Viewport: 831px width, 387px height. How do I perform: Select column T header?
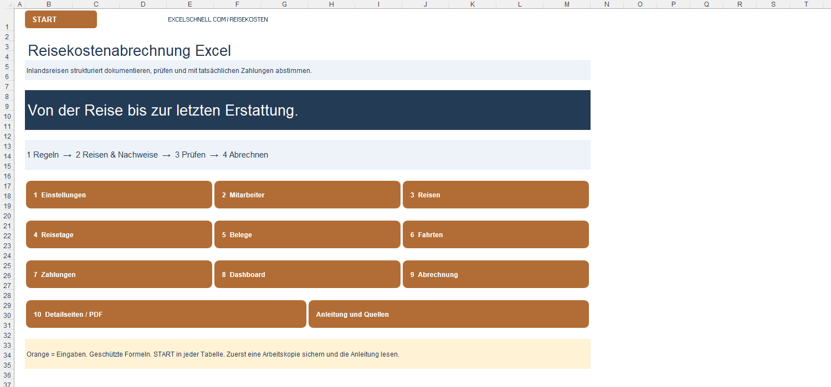pyautogui.click(x=807, y=4)
